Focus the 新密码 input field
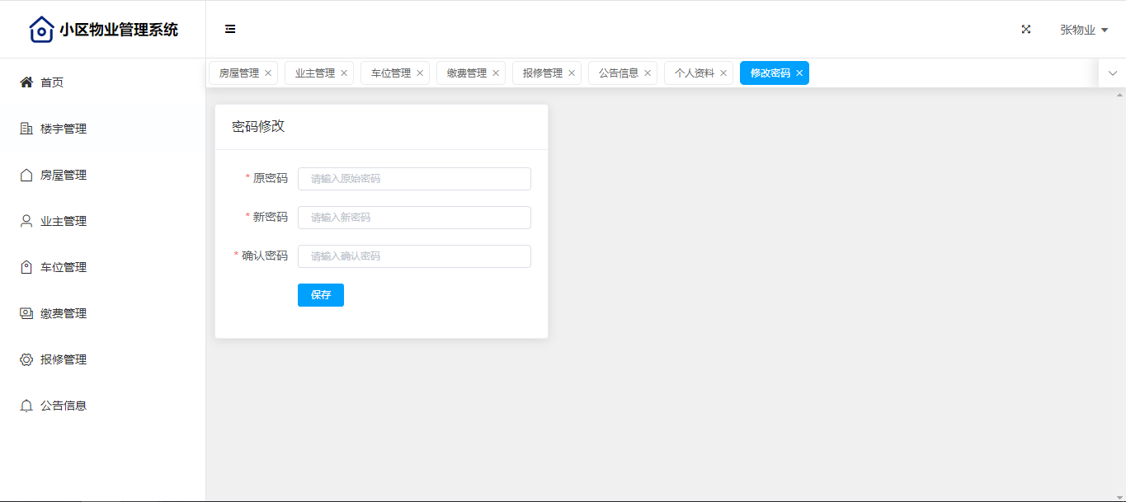Image resolution: width=1126 pixels, height=502 pixels. click(x=414, y=218)
